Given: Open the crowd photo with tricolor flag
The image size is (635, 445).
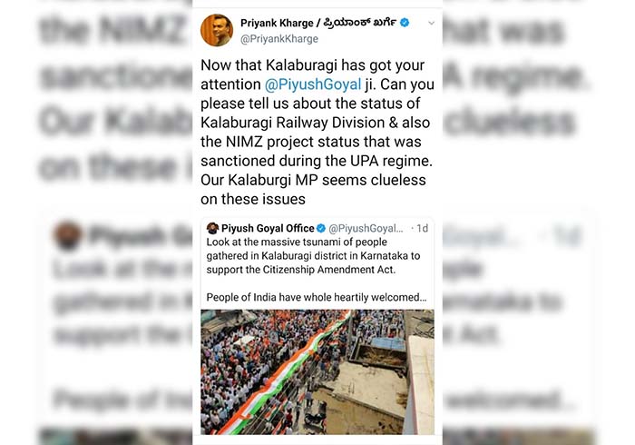Looking at the screenshot, I should (x=317, y=371).
